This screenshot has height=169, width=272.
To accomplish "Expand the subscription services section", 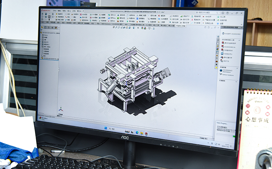I will [x=237, y=81].
